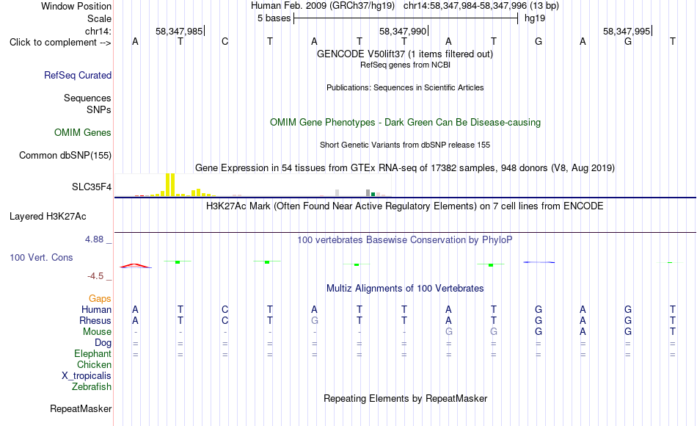Click the blue bar in the PhyloP conservation track

[x=539, y=262]
